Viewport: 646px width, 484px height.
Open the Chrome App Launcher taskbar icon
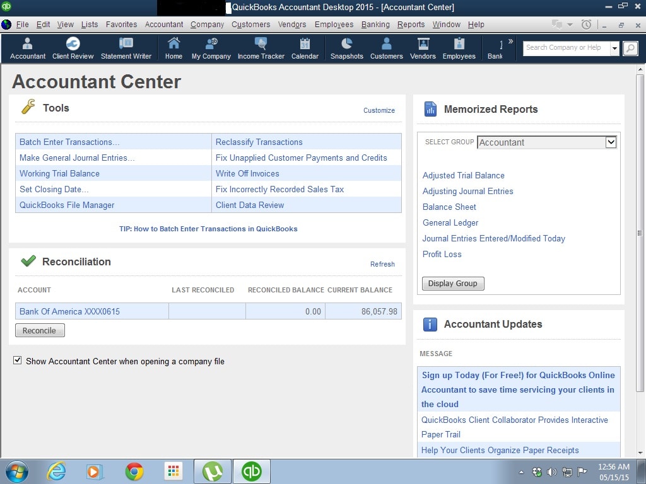click(173, 471)
